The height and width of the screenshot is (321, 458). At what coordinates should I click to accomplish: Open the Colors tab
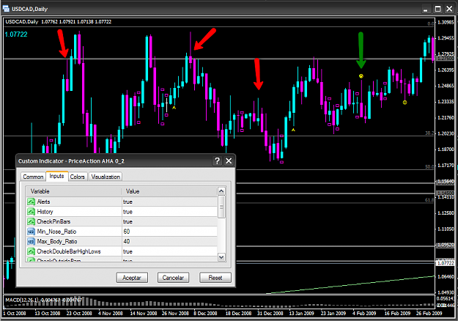pyautogui.click(x=77, y=177)
